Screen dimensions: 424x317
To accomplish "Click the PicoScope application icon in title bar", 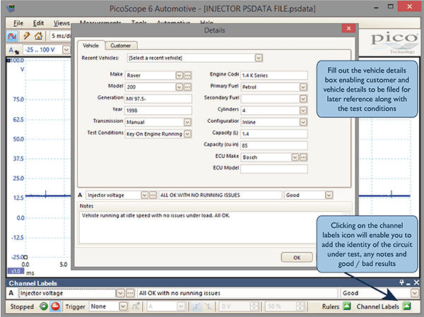I will (x=11, y=8).
